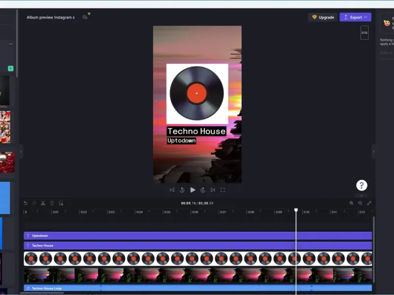Select the Techno House text track
This screenshot has width=394, height=295.
(197, 245)
